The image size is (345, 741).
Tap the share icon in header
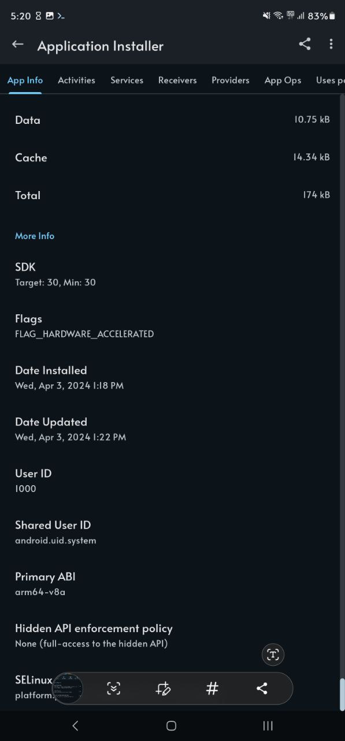click(x=305, y=44)
